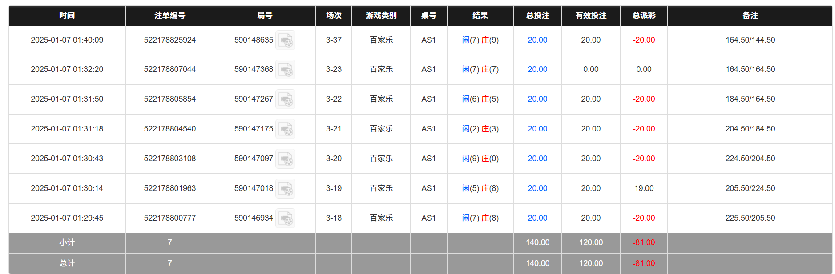Click result 闲(9) 庄(0) for round 3-20
Image resolution: width=835 pixels, height=274 pixels.
pos(480,159)
